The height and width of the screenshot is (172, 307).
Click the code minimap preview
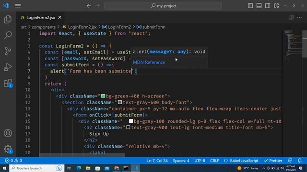coord(293,45)
